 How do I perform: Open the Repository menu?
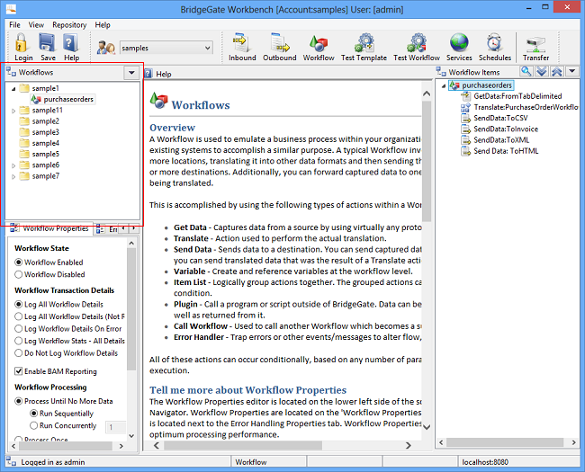(69, 25)
